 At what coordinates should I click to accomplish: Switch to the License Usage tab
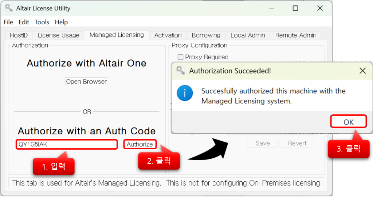(59, 35)
